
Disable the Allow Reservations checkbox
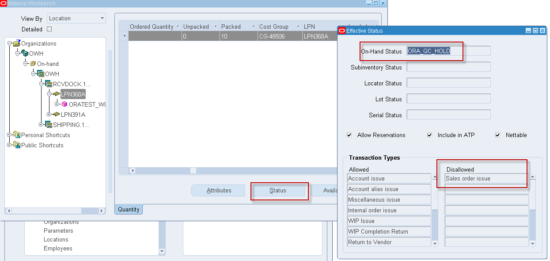click(x=349, y=135)
